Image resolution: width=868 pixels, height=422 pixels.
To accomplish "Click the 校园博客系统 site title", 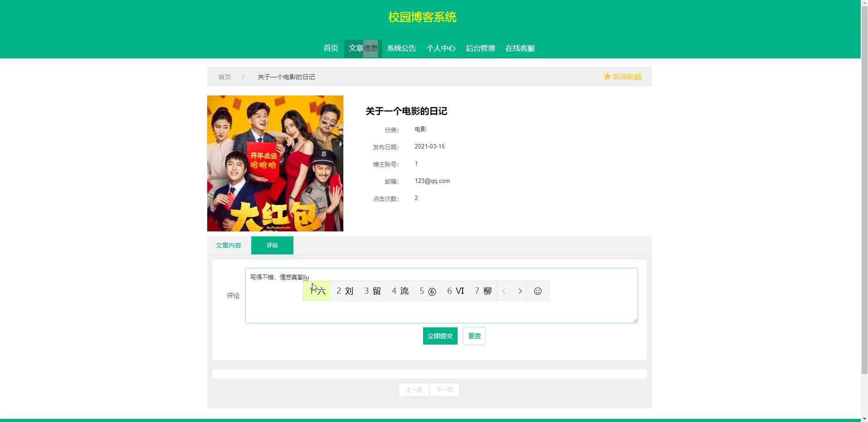I will [422, 17].
